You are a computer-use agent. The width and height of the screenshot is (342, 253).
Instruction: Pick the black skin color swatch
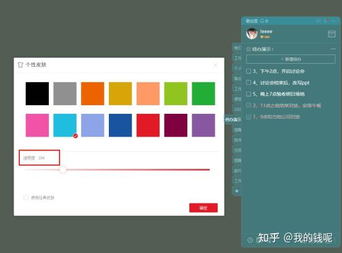click(37, 93)
